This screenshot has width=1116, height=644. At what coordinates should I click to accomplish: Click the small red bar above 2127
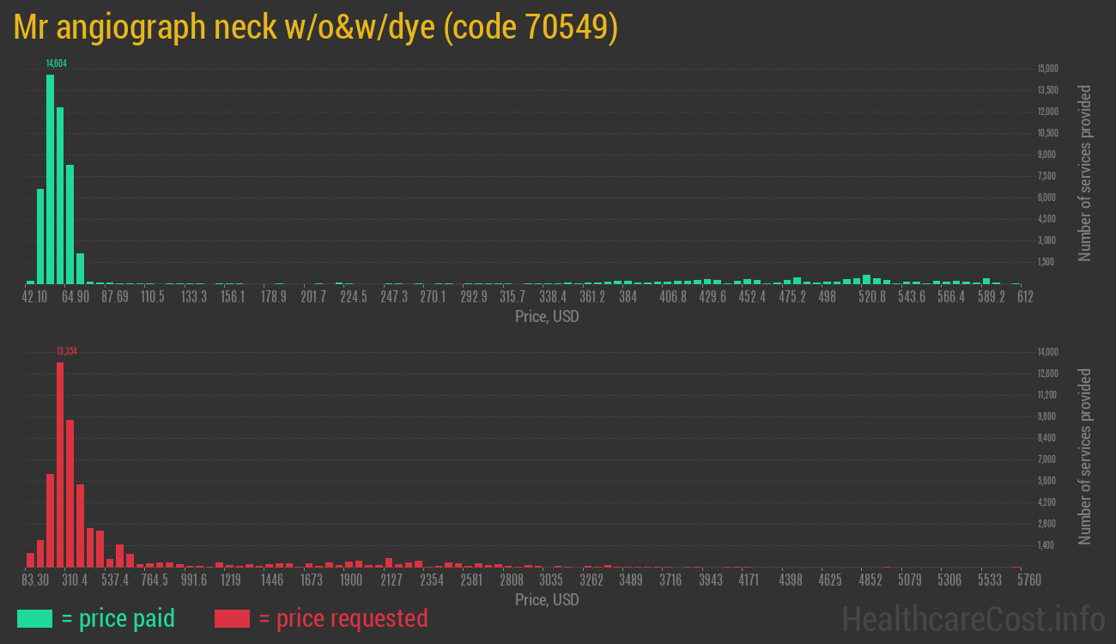[x=389, y=562]
